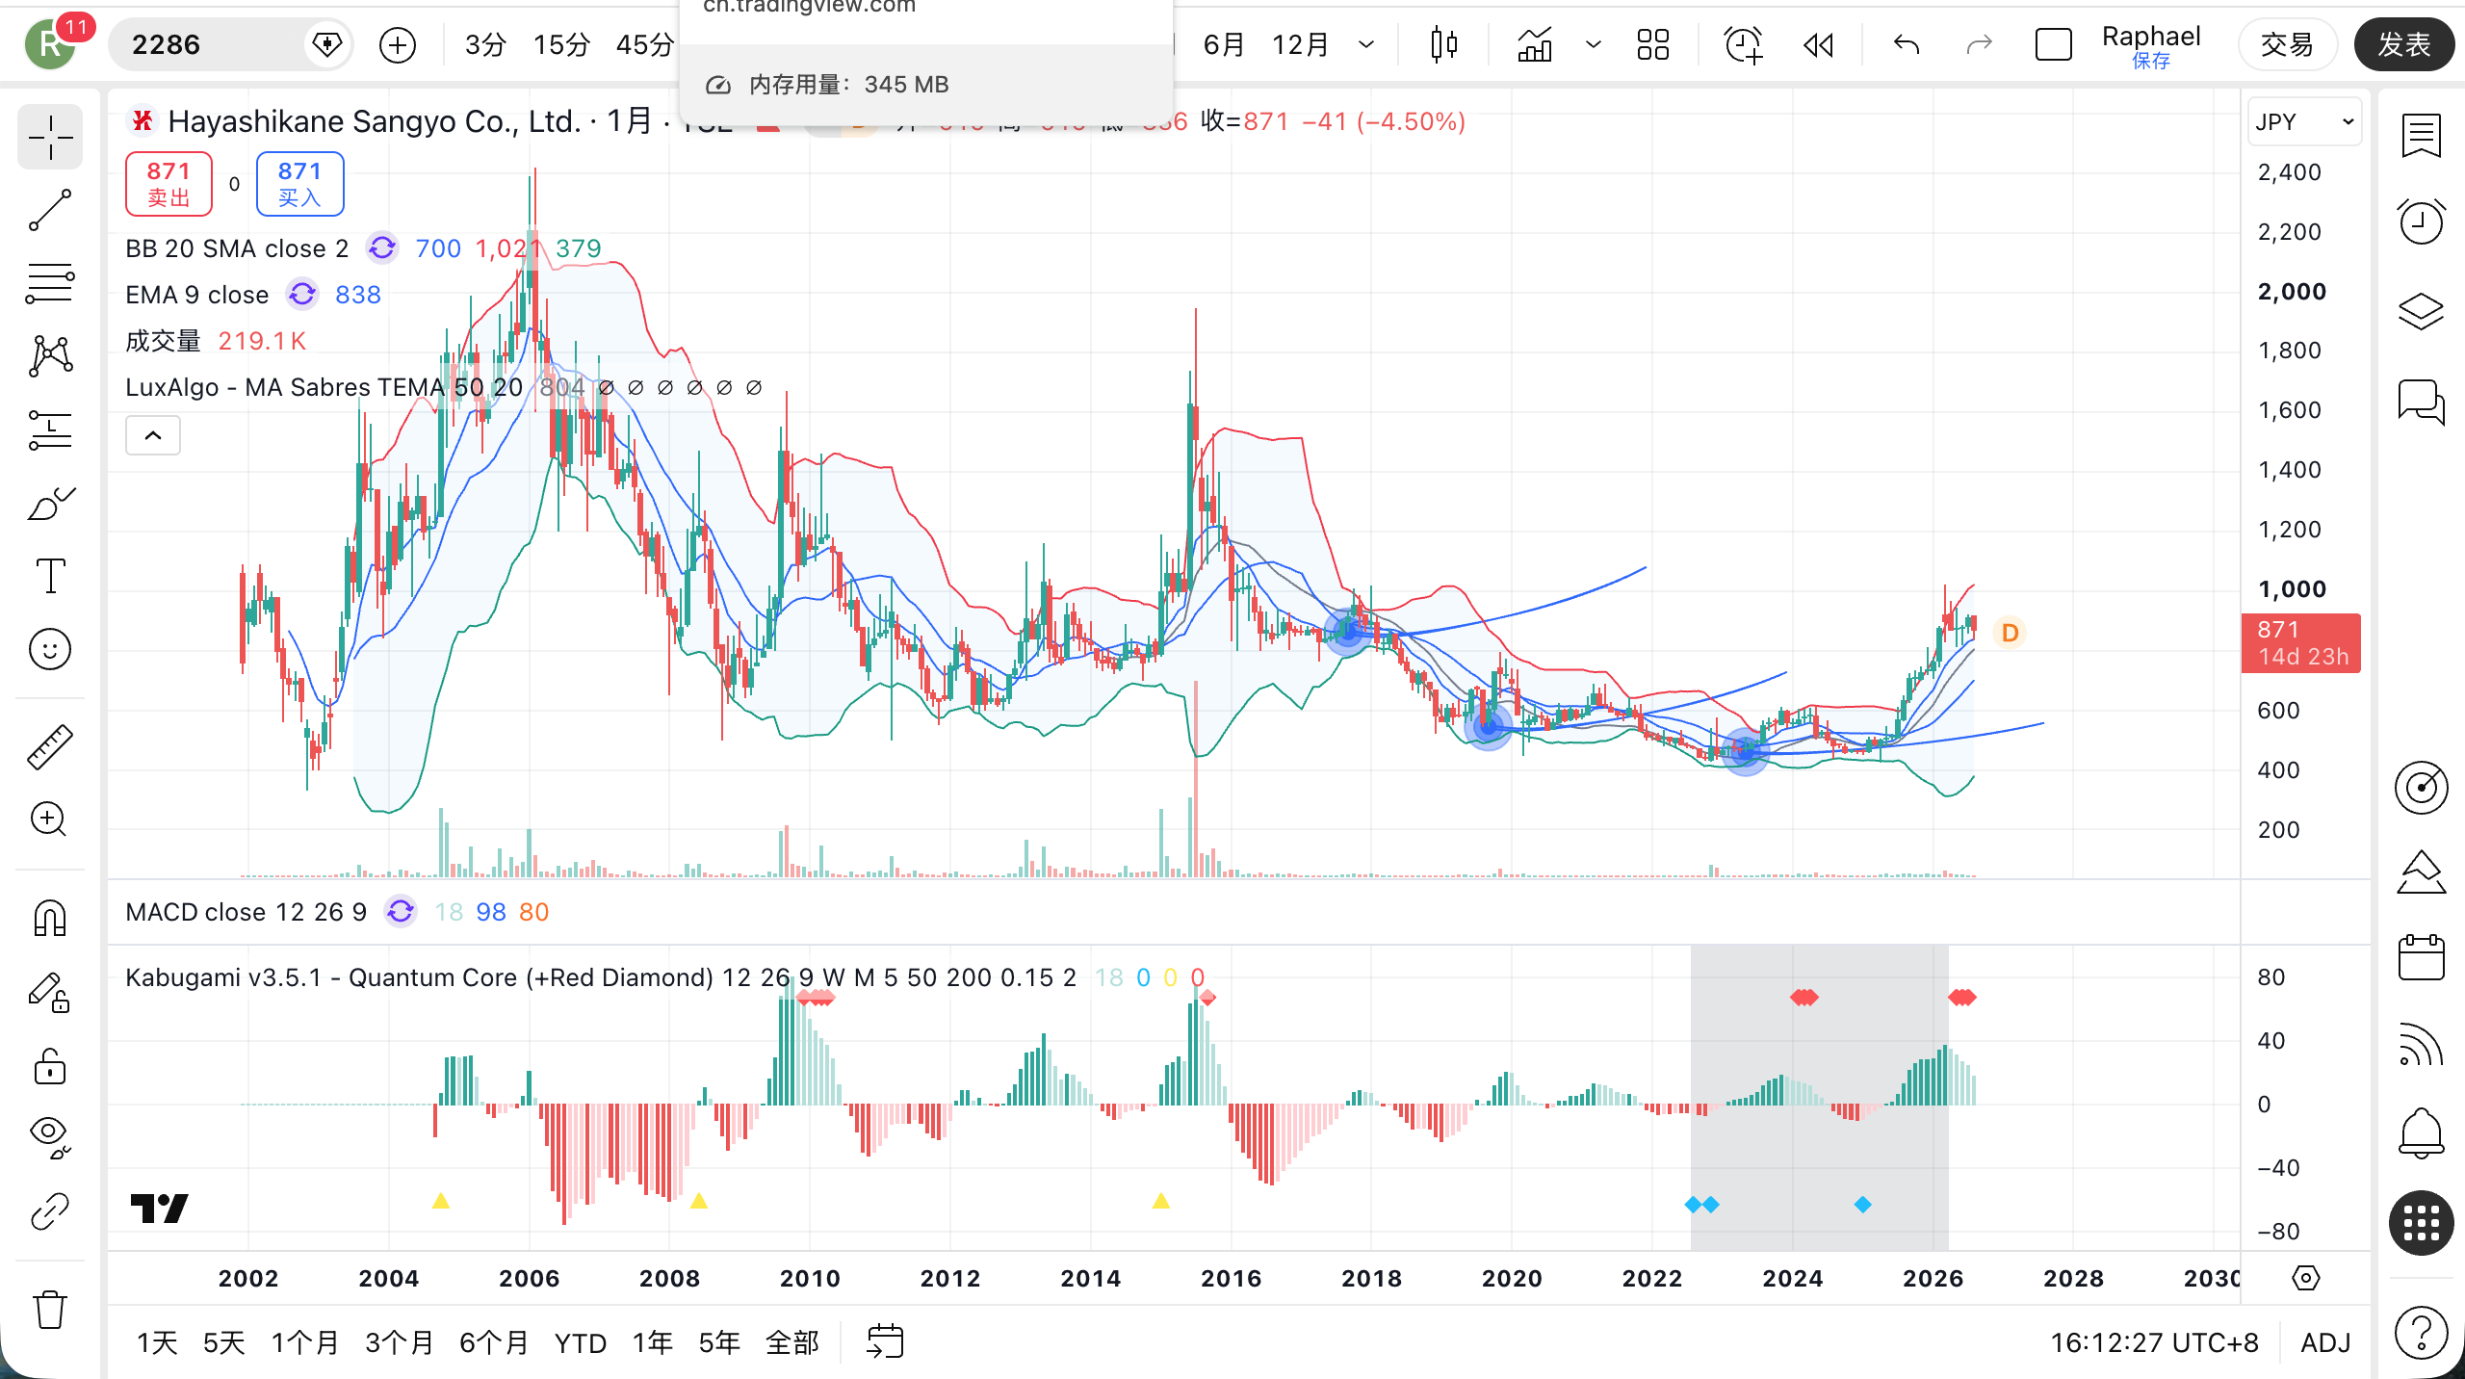Undo the last chart action
This screenshot has height=1379, width=2465.
(x=1907, y=44)
